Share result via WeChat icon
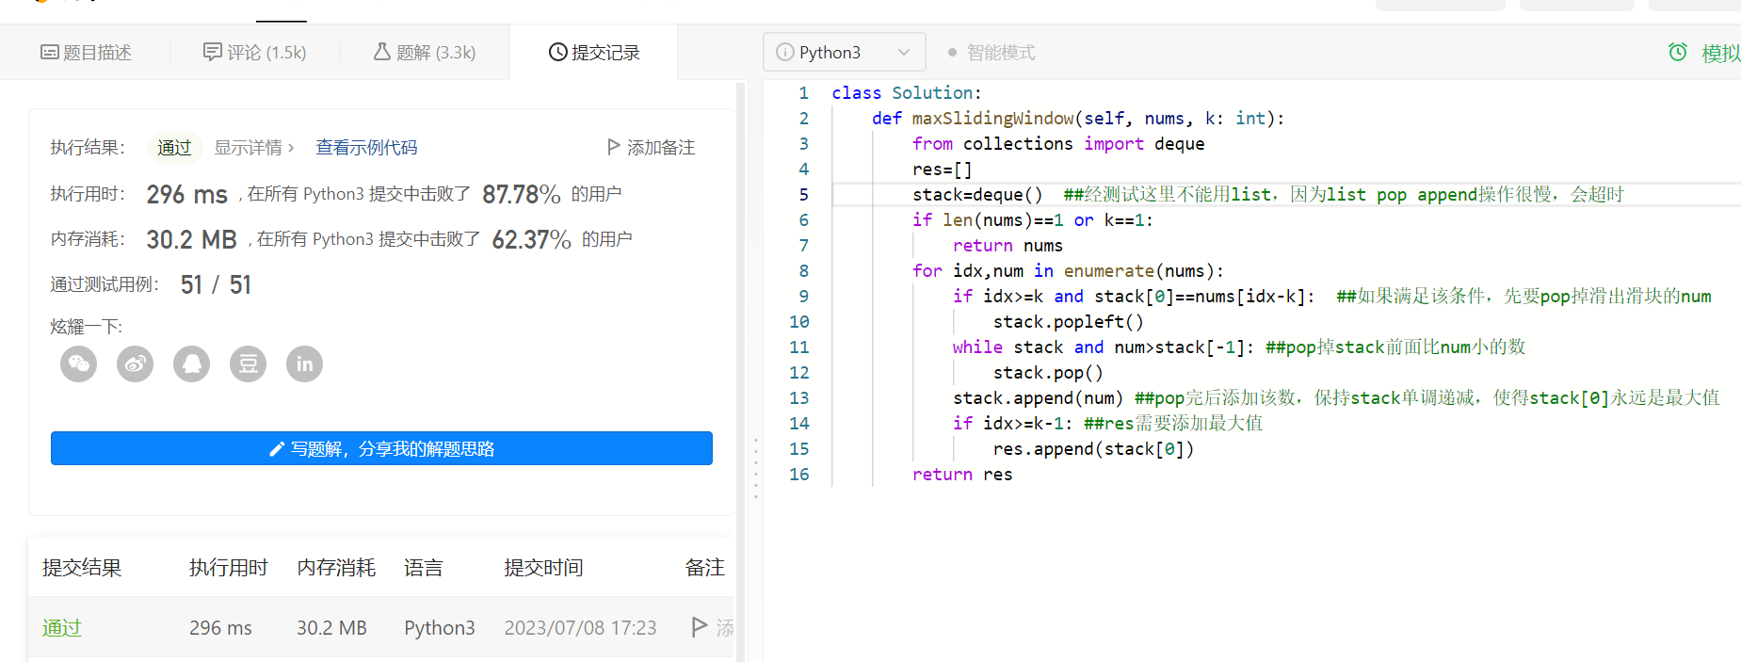1741x662 pixels. [x=79, y=364]
